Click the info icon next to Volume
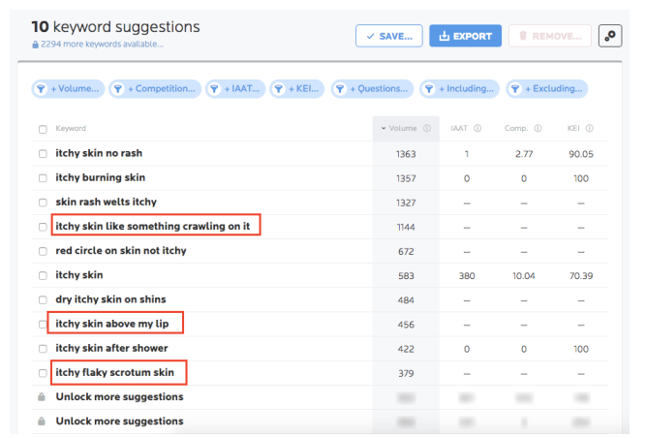Image resolution: width=645 pixels, height=438 pixels. (426, 128)
